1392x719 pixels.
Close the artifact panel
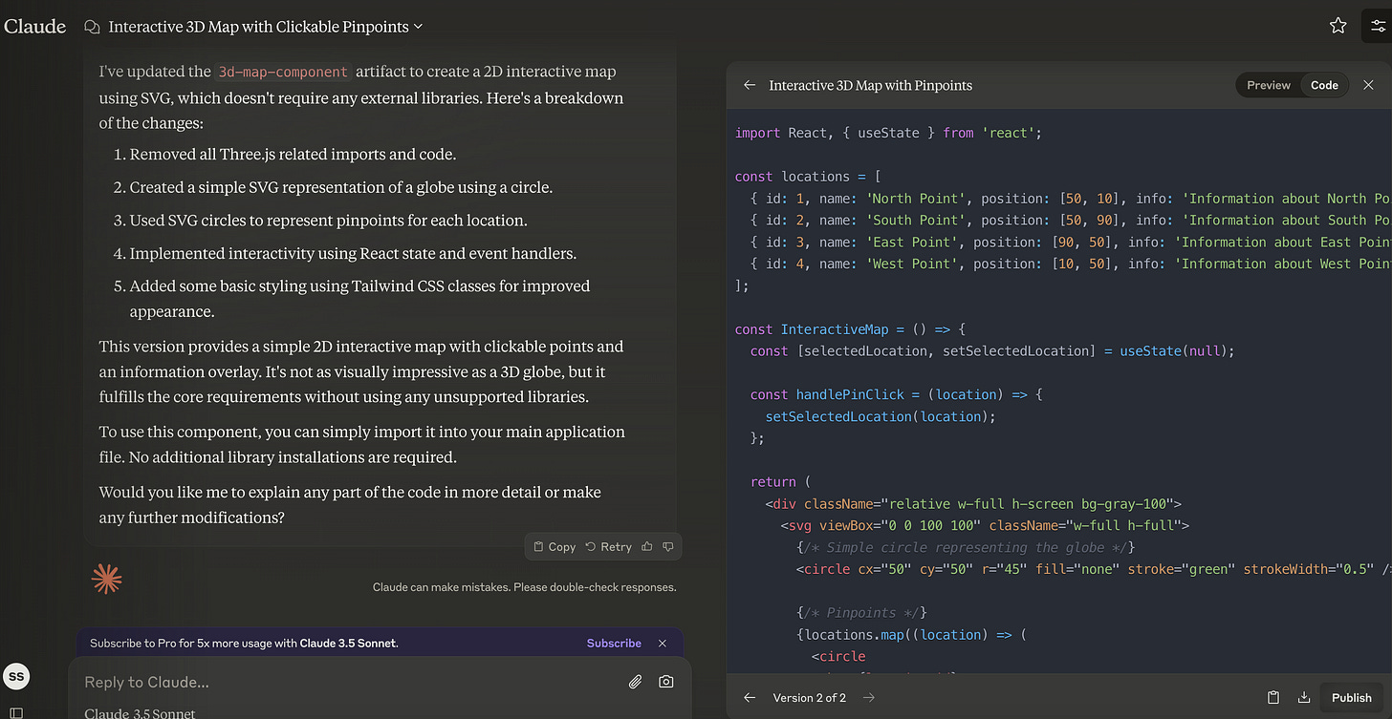click(x=1368, y=85)
